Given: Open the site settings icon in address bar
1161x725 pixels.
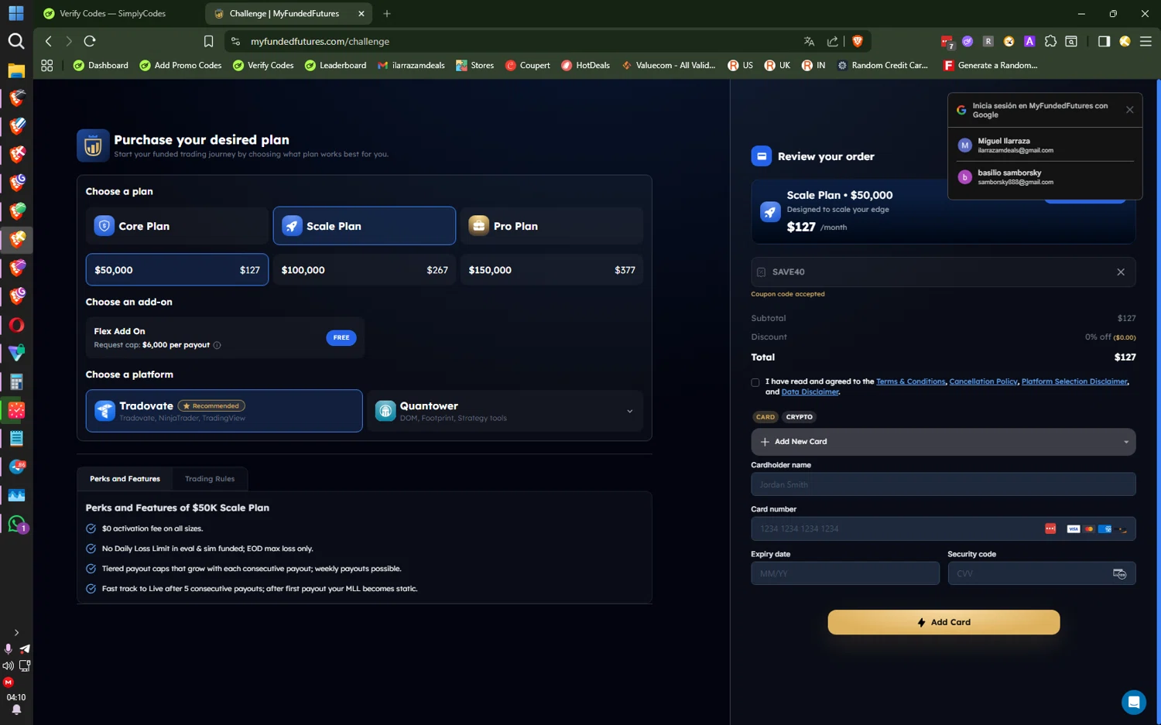Looking at the screenshot, I should coord(235,41).
